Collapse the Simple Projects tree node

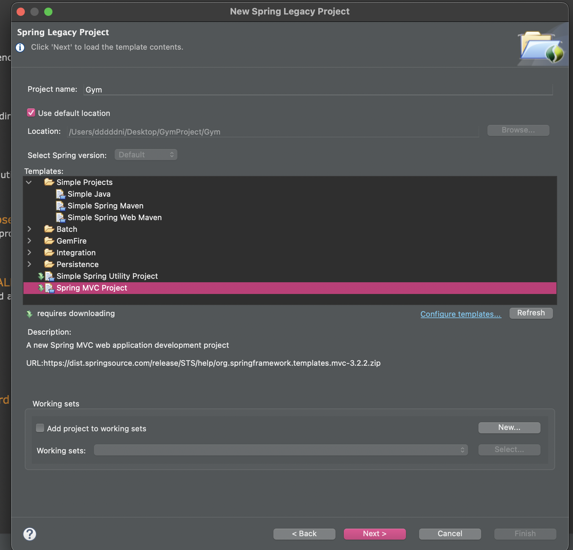coord(29,182)
